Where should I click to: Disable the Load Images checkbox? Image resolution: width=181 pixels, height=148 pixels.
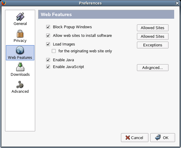click(48, 44)
